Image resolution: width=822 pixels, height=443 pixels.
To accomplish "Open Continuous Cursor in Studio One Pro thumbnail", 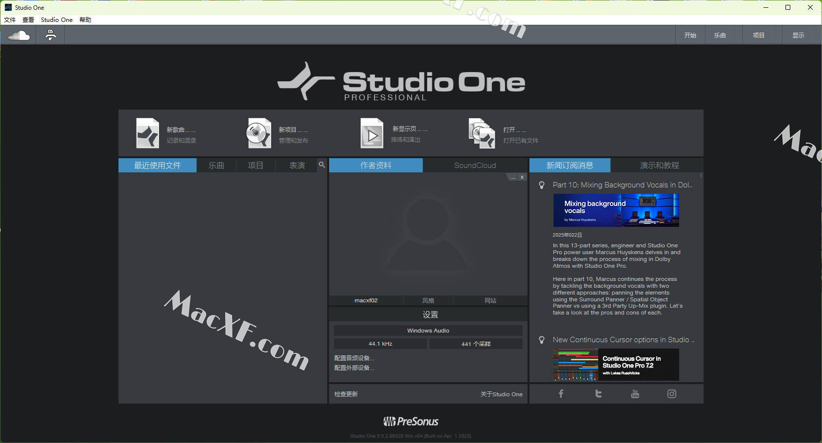I will tap(616, 365).
